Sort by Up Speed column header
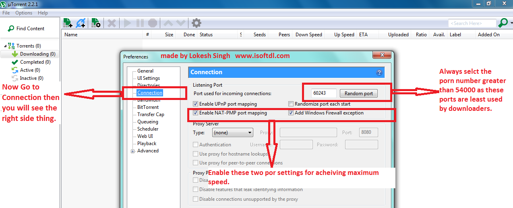 pyautogui.click(x=344, y=35)
